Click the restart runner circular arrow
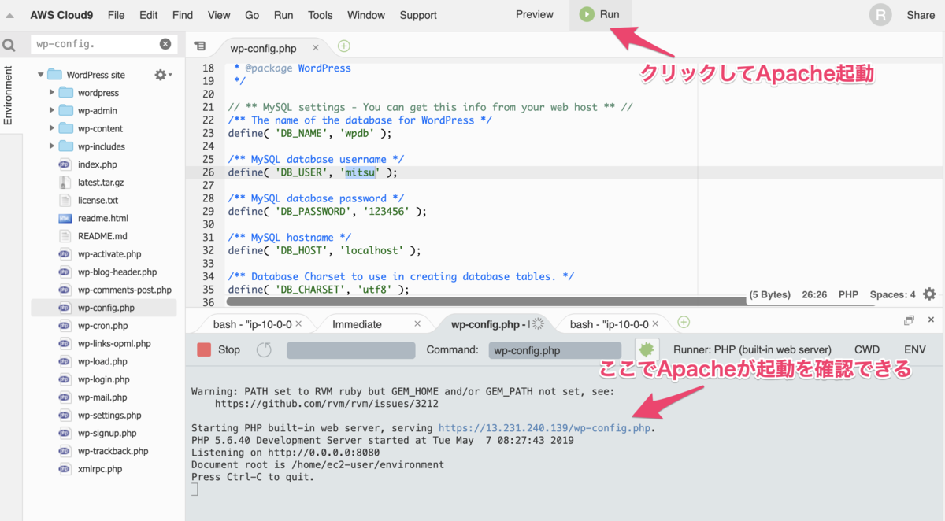The image size is (945, 521). coord(264,349)
